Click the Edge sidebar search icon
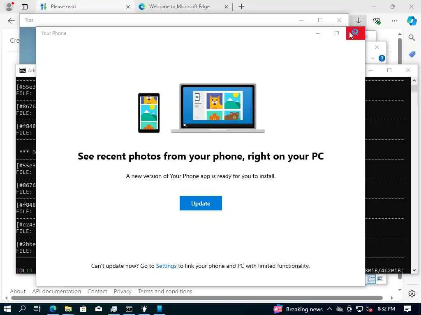 (412, 38)
